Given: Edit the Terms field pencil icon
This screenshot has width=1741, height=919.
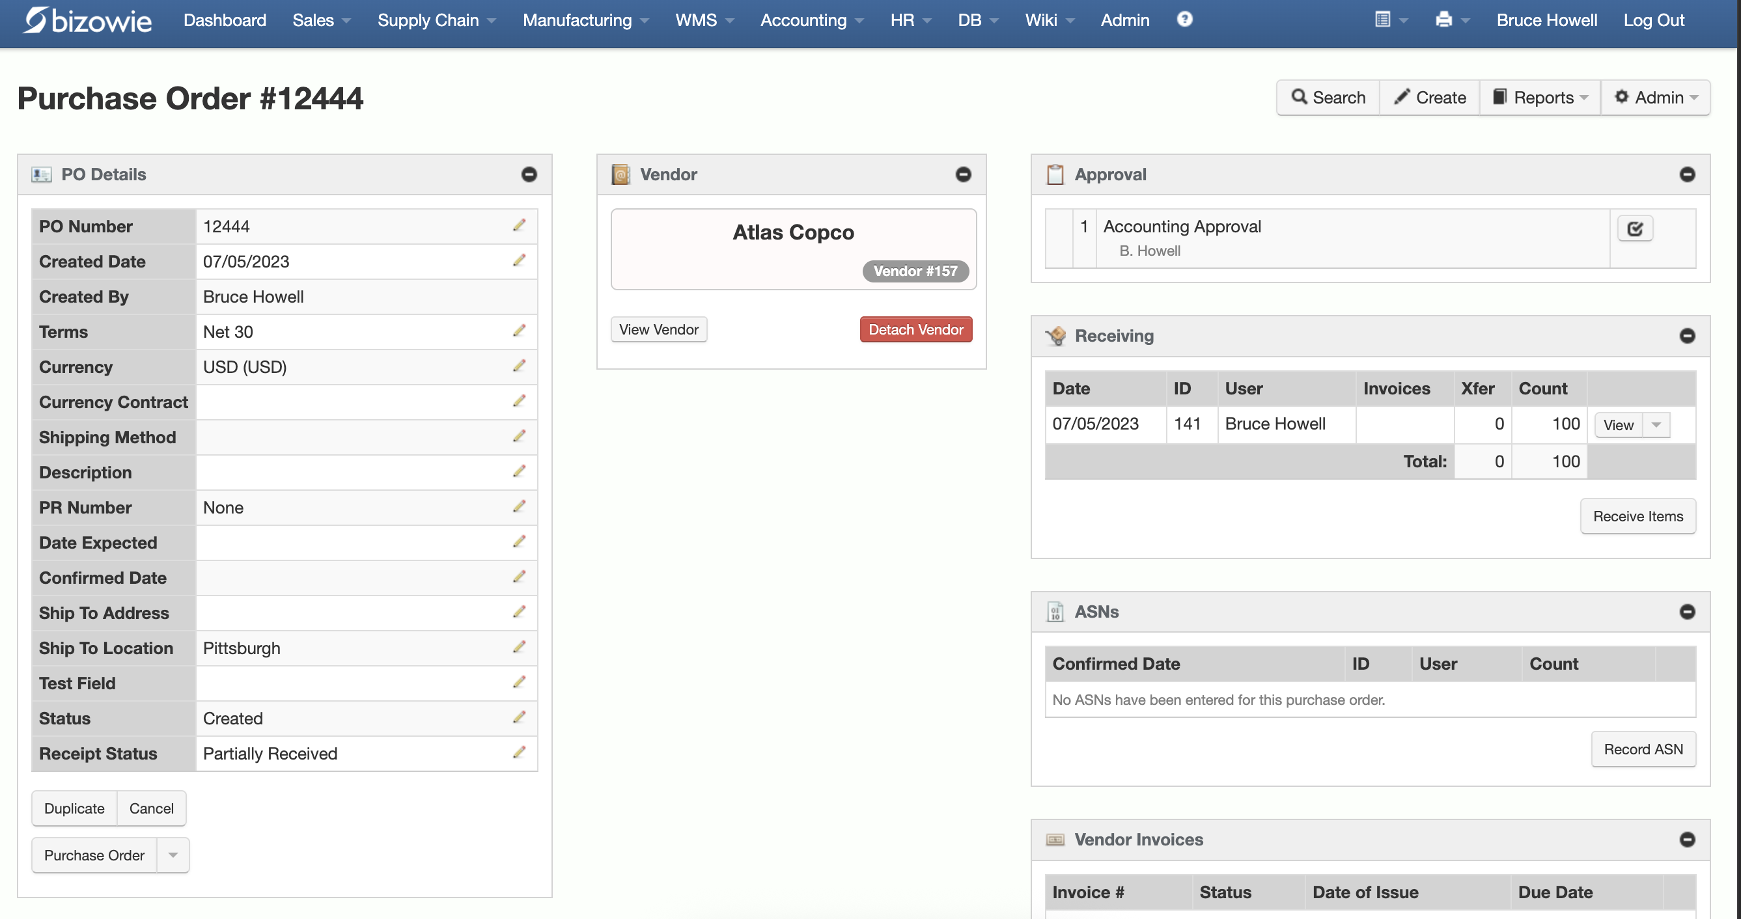Looking at the screenshot, I should point(518,331).
